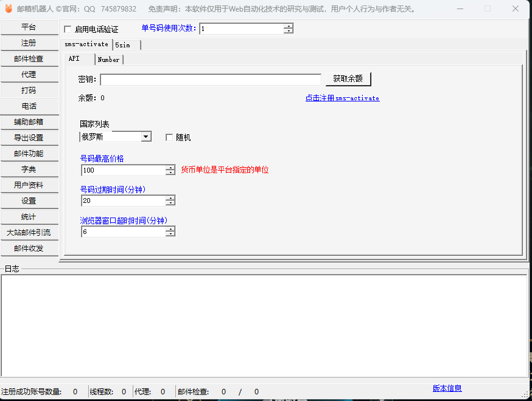The image size is (532, 401).
Task: Click the 密钥 input field
Action: click(210, 80)
